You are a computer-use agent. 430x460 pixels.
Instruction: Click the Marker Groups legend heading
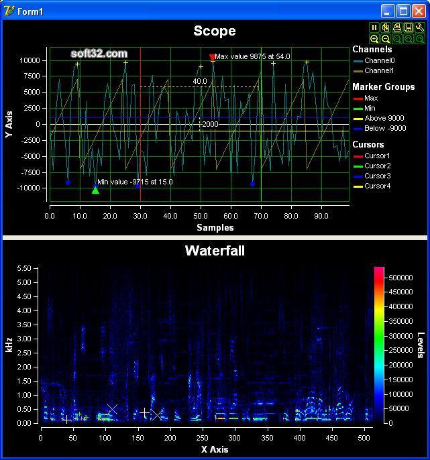pos(384,87)
